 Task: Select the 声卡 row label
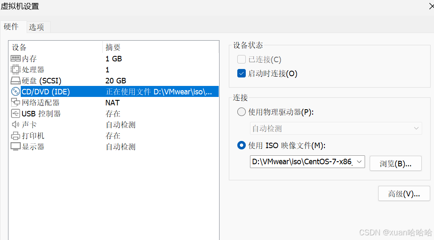click(29, 124)
